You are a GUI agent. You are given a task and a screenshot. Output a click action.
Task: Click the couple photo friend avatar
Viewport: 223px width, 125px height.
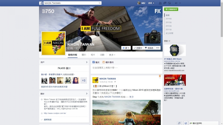coord(52,80)
